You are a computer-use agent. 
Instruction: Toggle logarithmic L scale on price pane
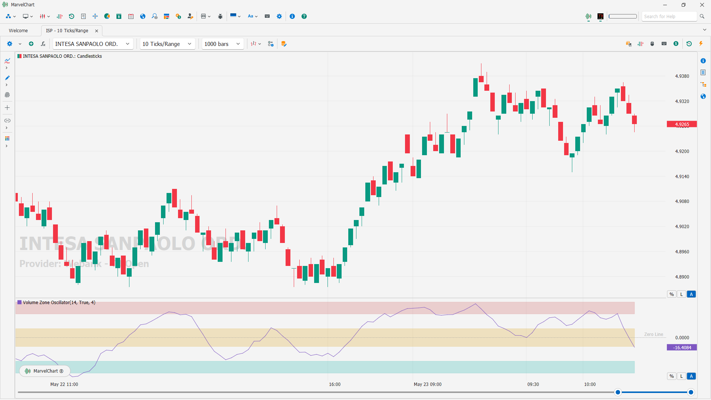pyautogui.click(x=681, y=294)
